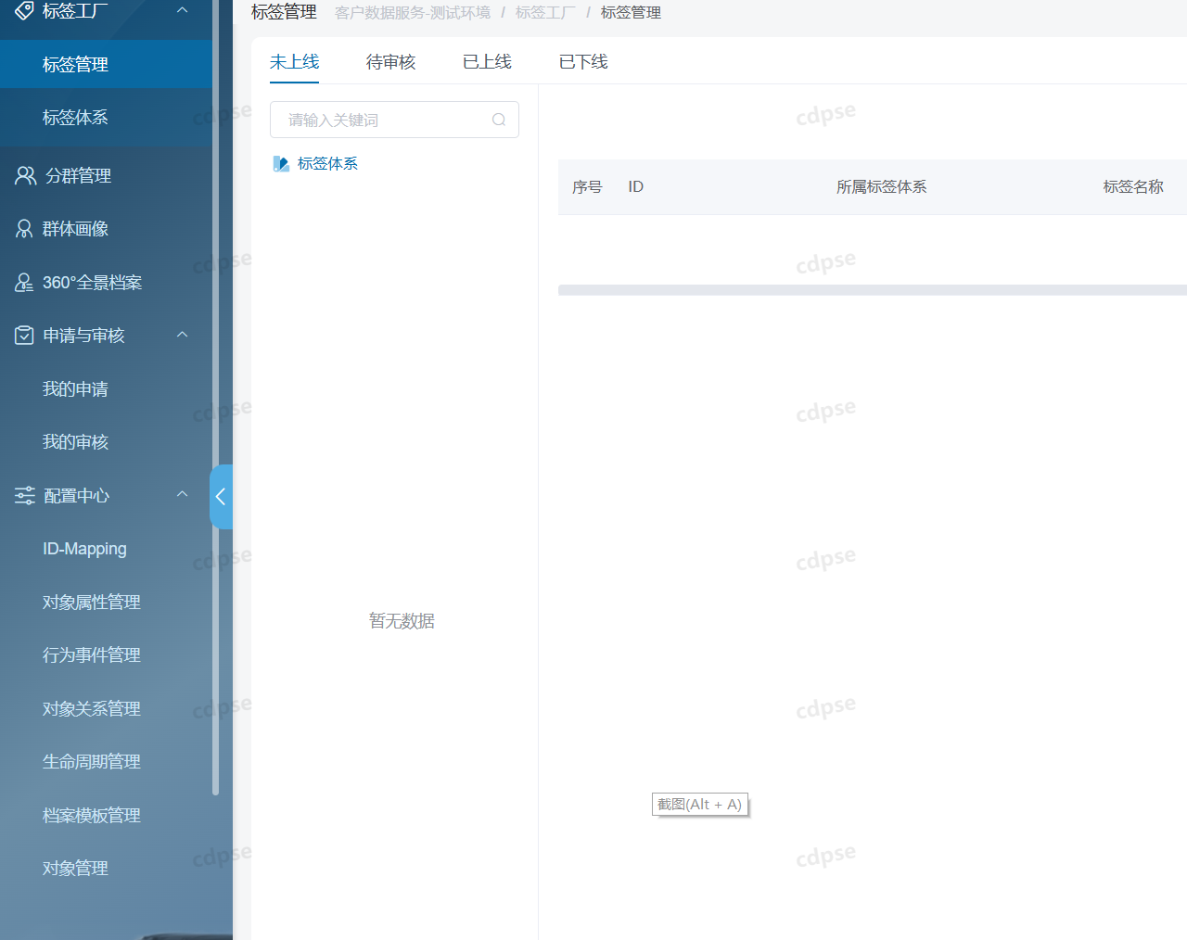The image size is (1187, 940).
Task: Open 对象管理 page
Action: (75, 869)
